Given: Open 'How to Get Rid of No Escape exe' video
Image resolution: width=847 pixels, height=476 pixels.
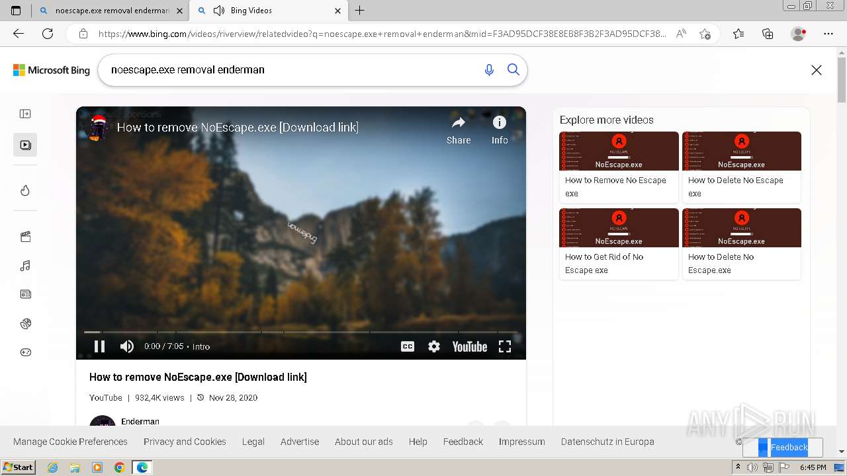Looking at the screenshot, I should point(619,243).
